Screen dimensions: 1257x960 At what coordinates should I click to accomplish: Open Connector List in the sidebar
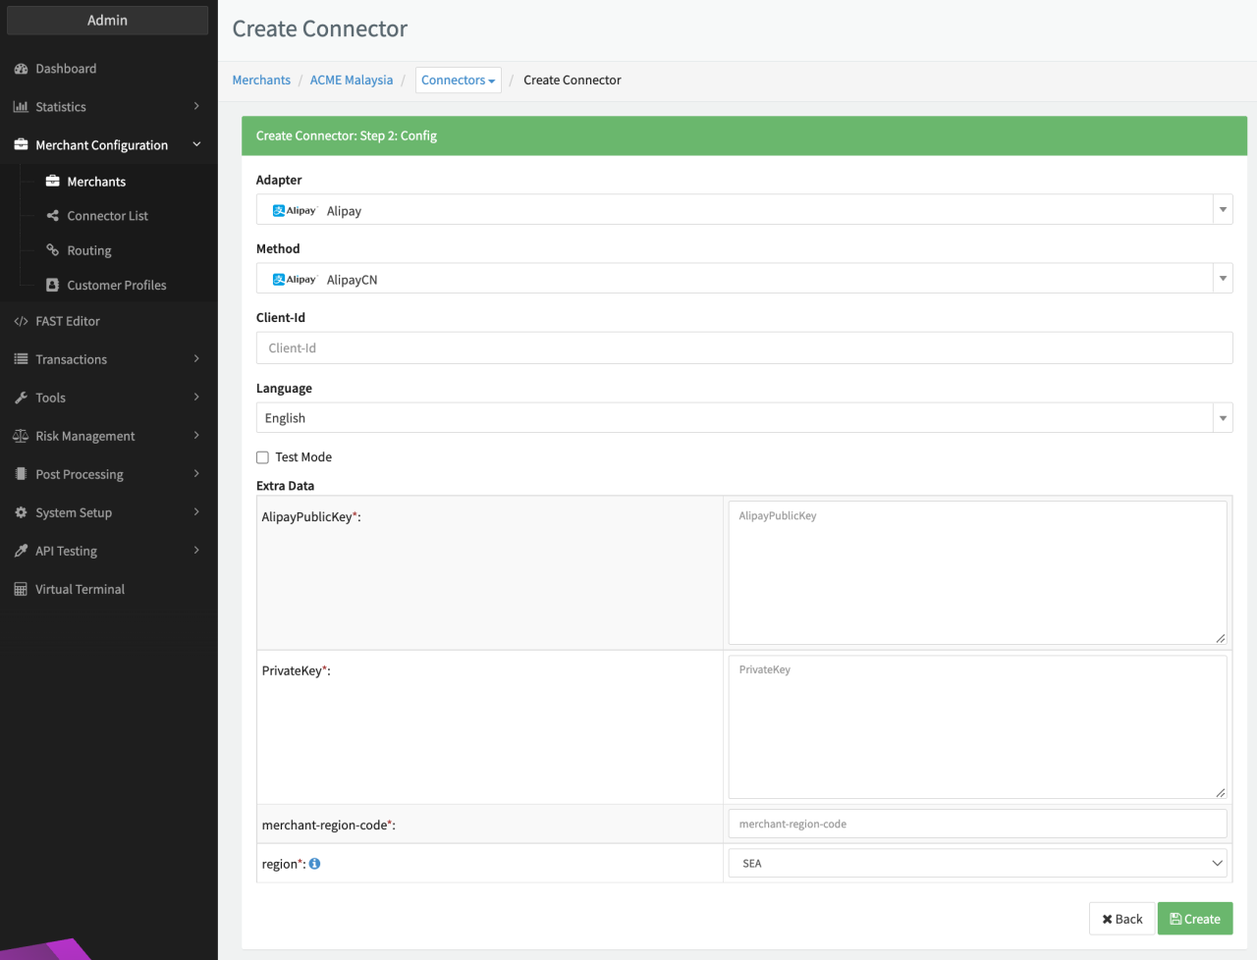pyautogui.click(x=107, y=216)
